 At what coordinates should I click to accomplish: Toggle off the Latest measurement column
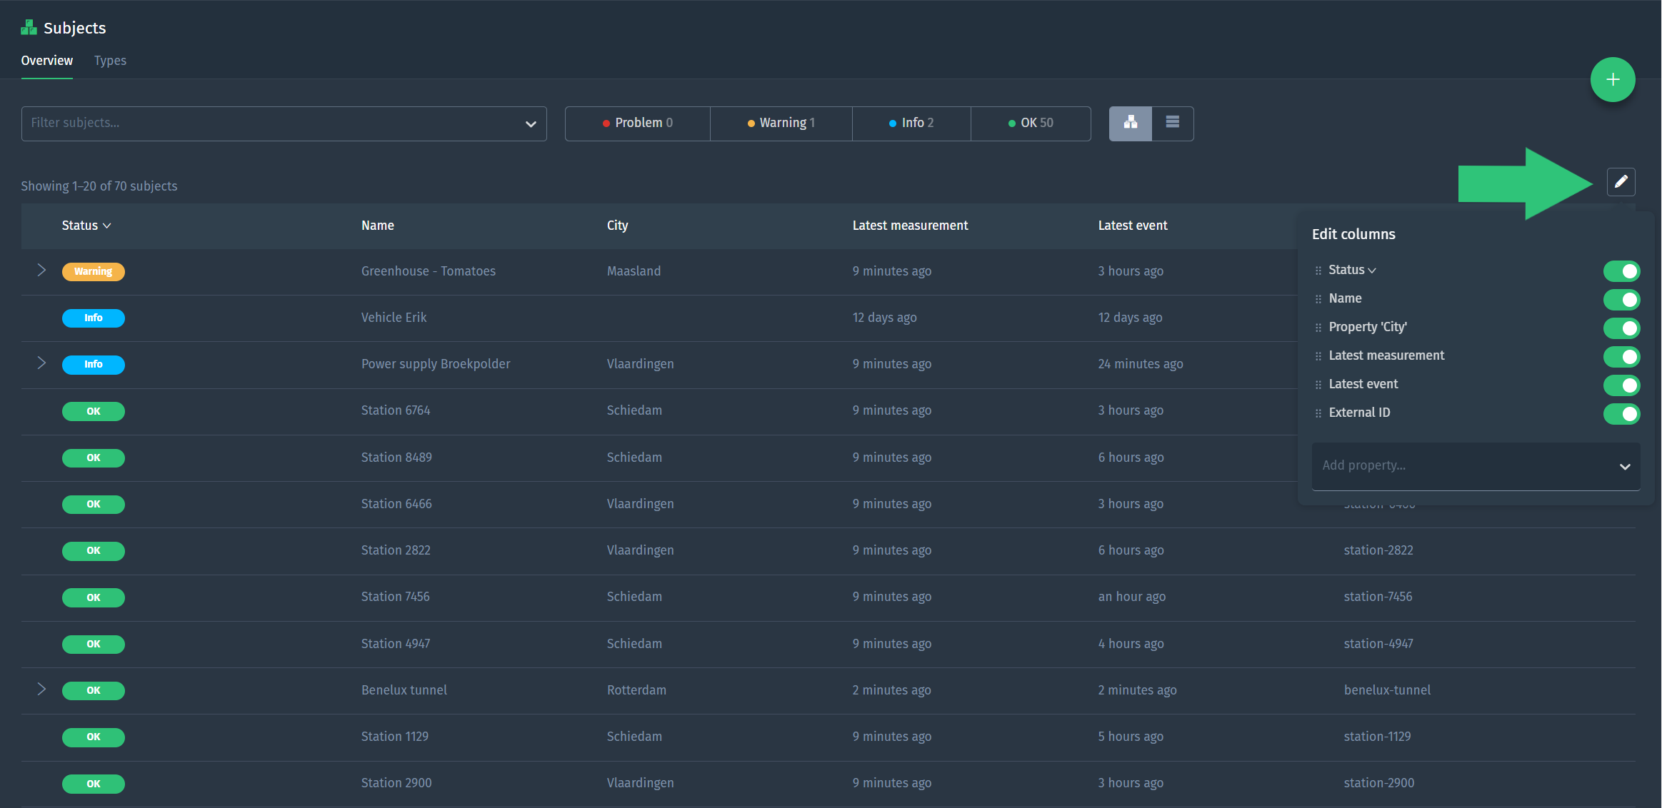(x=1621, y=356)
